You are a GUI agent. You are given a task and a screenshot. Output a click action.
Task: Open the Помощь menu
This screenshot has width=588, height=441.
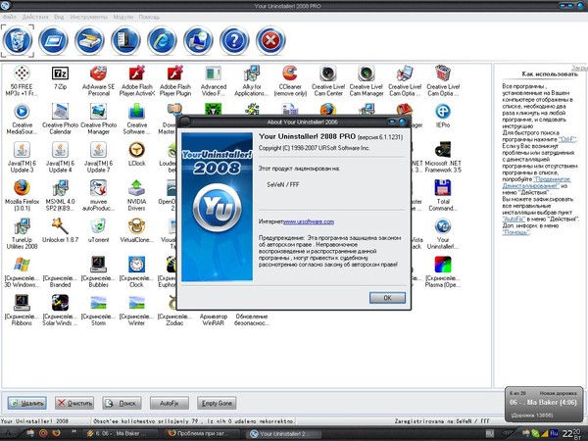(150, 17)
